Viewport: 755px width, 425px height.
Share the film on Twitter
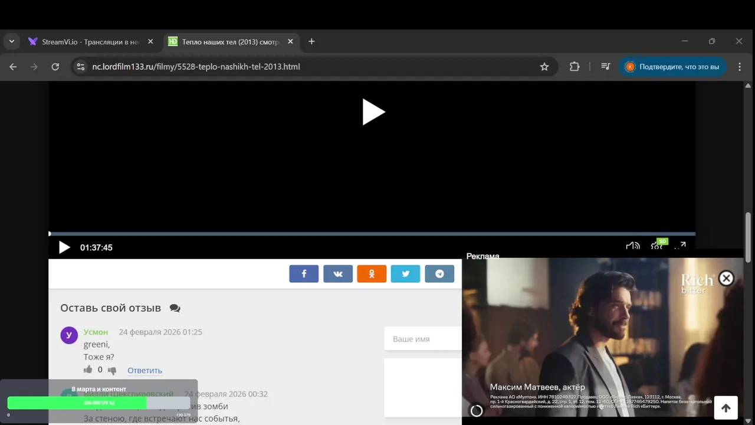tap(406, 274)
